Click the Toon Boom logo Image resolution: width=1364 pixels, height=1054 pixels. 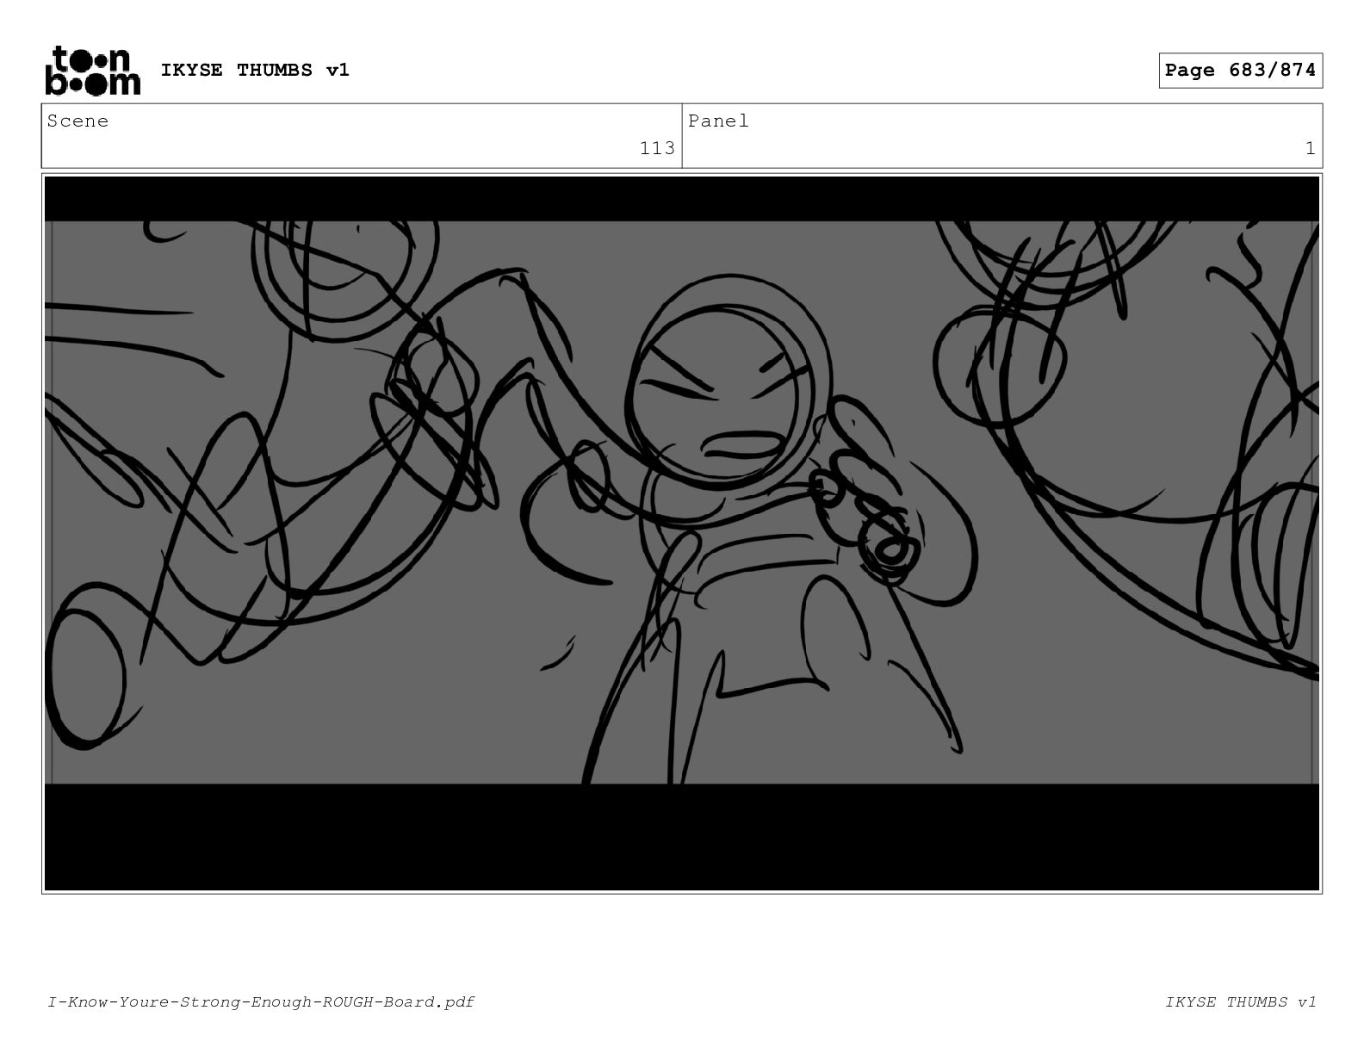tap(92, 71)
